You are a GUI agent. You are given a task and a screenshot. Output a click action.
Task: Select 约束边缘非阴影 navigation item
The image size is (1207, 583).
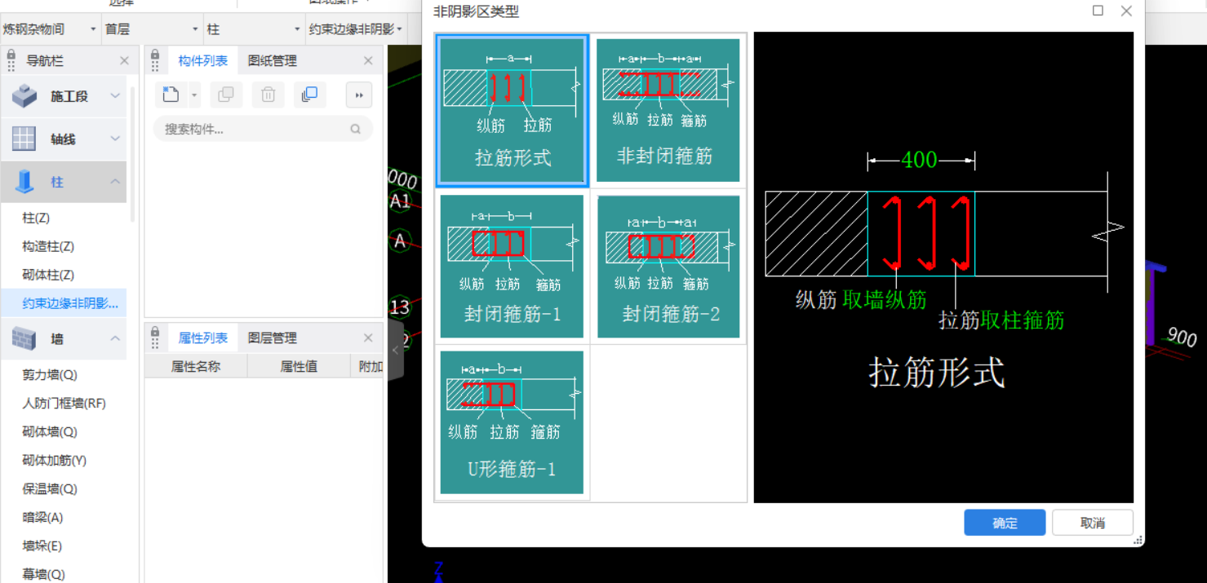point(64,303)
